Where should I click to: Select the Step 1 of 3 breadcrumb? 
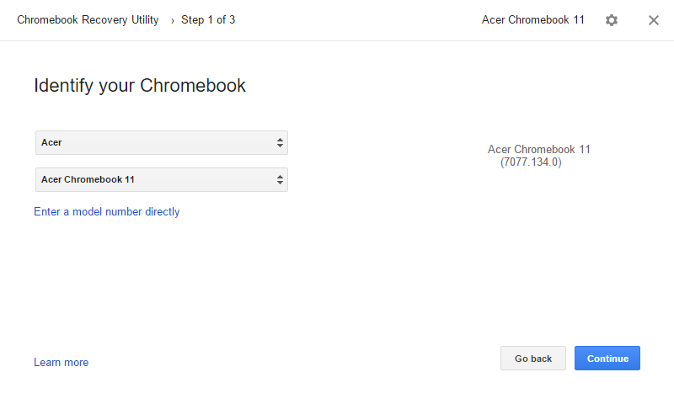208,19
